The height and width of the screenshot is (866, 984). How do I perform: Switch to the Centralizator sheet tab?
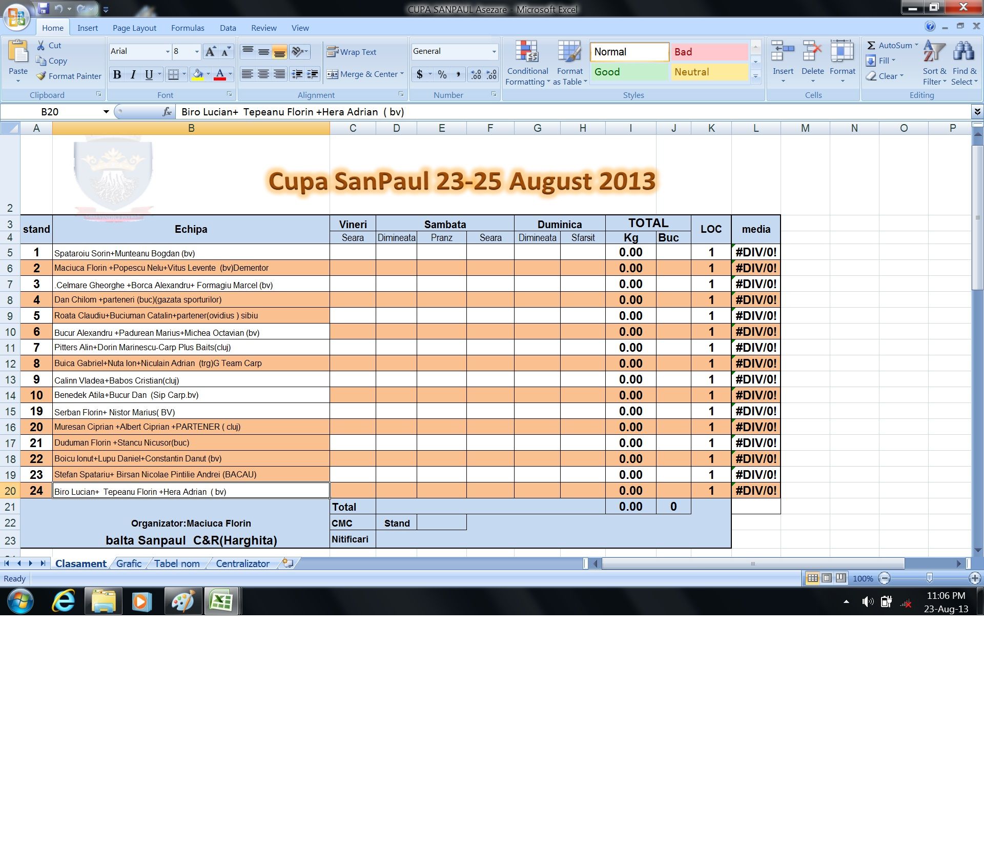242,563
